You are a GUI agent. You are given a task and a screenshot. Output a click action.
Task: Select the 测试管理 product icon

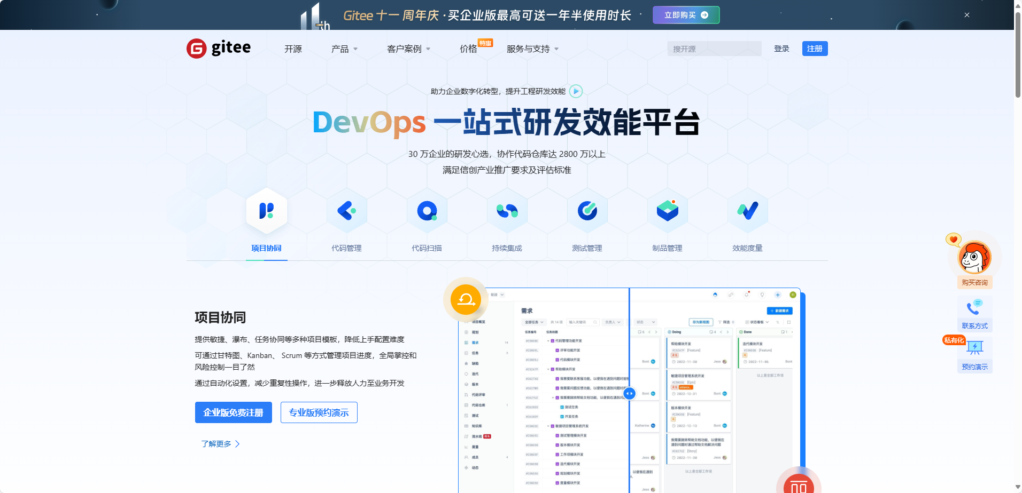click(587, 211)
